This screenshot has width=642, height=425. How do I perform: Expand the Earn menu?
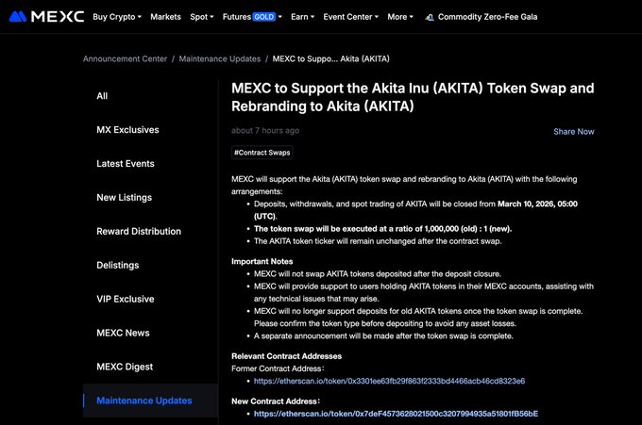(x=305, y=17)
